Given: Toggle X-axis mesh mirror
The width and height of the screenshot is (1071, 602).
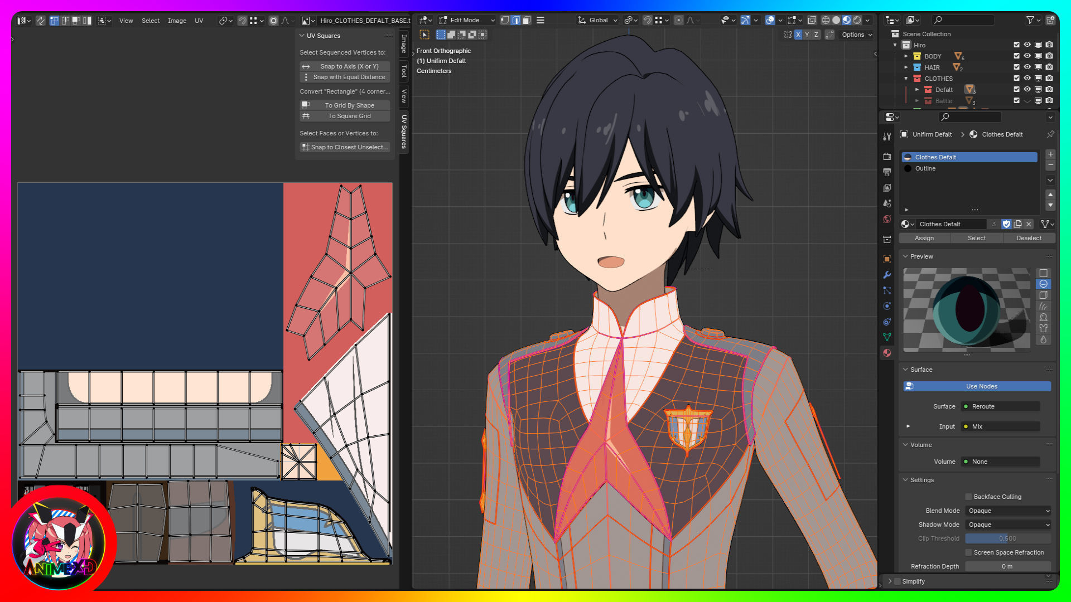Looking at the screenshot, I should click(x=798, y=35).
